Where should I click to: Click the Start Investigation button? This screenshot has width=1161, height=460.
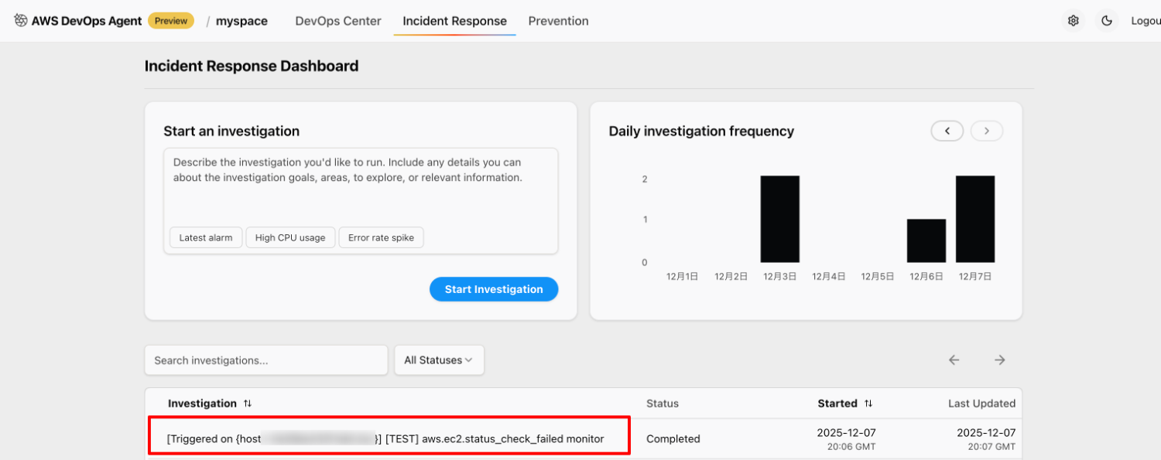click(494, 289)
